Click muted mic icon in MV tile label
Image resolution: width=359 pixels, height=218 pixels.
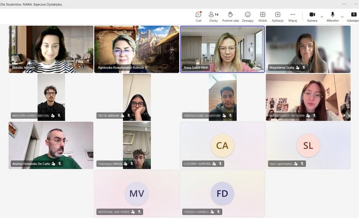point(139,212)
